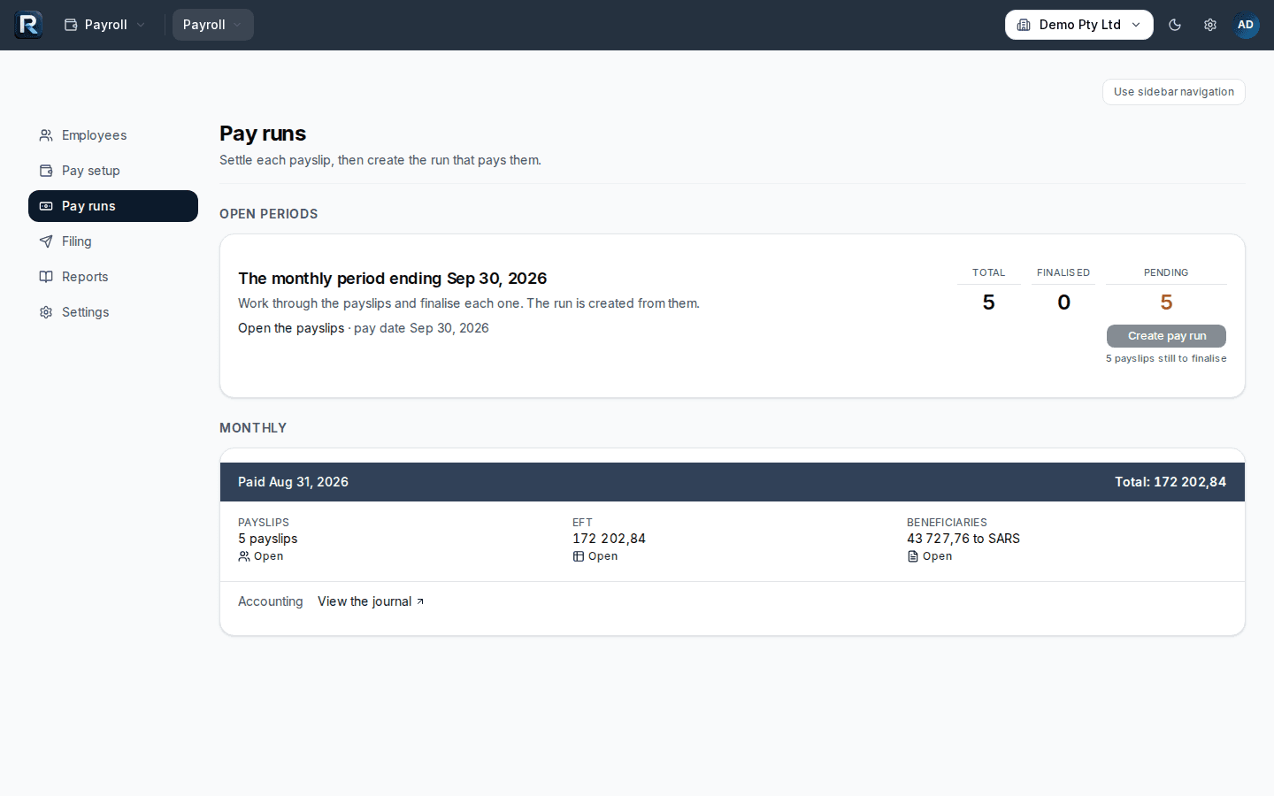Screen dimensions: 1274x796
Task: Expand the Demo Pty Ltd company chevron
Action: 1136,25
